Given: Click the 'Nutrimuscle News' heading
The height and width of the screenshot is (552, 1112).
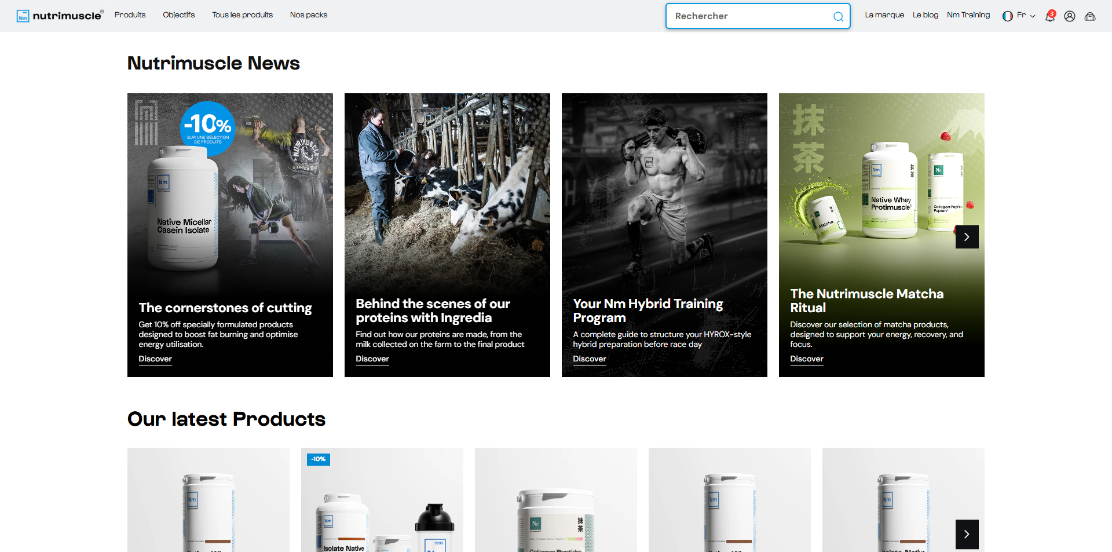Looking at the screenshot, I should coord(214,63).
